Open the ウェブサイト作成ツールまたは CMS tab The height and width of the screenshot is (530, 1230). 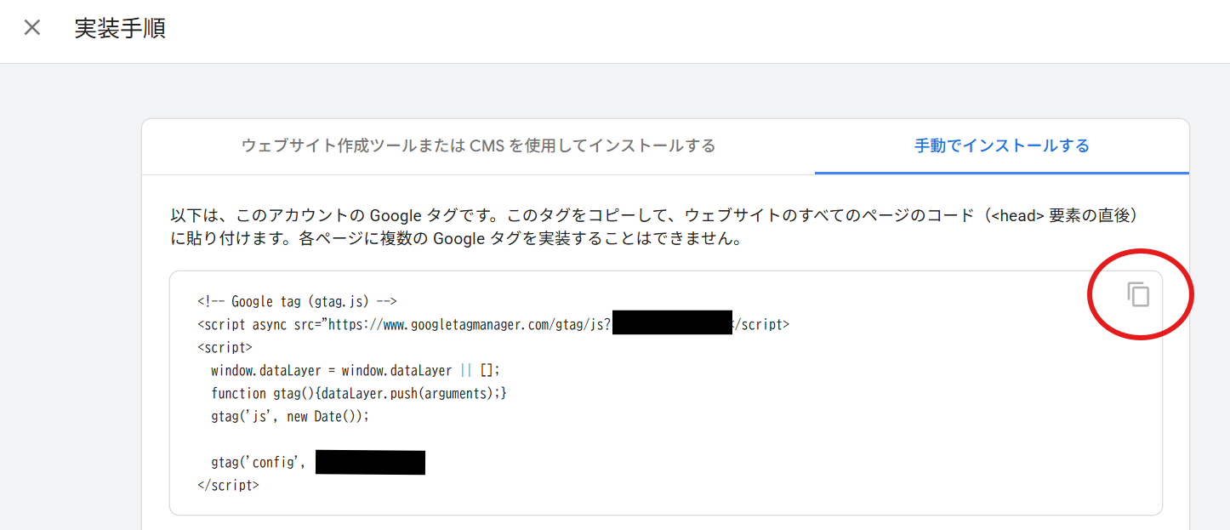(x=478, y=146)
